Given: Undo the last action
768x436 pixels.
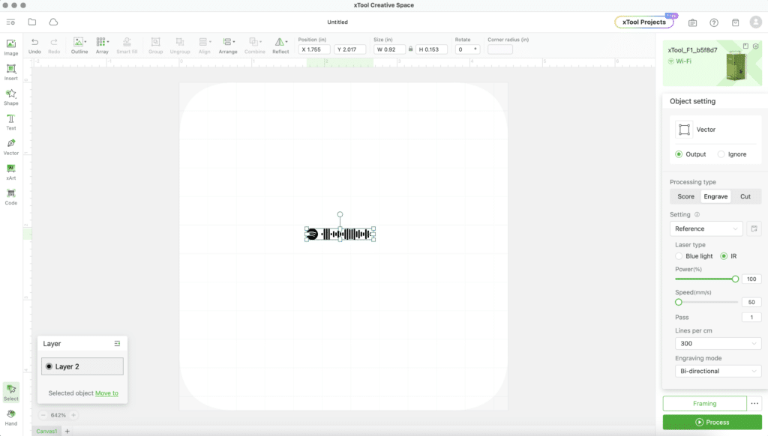Looking at the screenshot, I should [x=34, y=46].
